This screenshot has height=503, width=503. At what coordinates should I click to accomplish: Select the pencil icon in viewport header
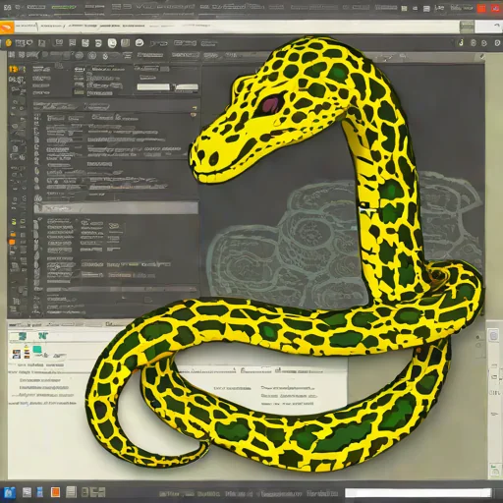pos(482,57)
